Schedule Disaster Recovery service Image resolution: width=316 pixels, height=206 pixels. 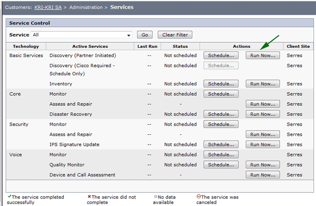pos(221,114)
